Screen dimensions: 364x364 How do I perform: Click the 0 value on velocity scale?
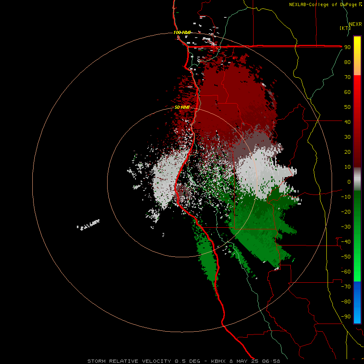tap(349, 182)
